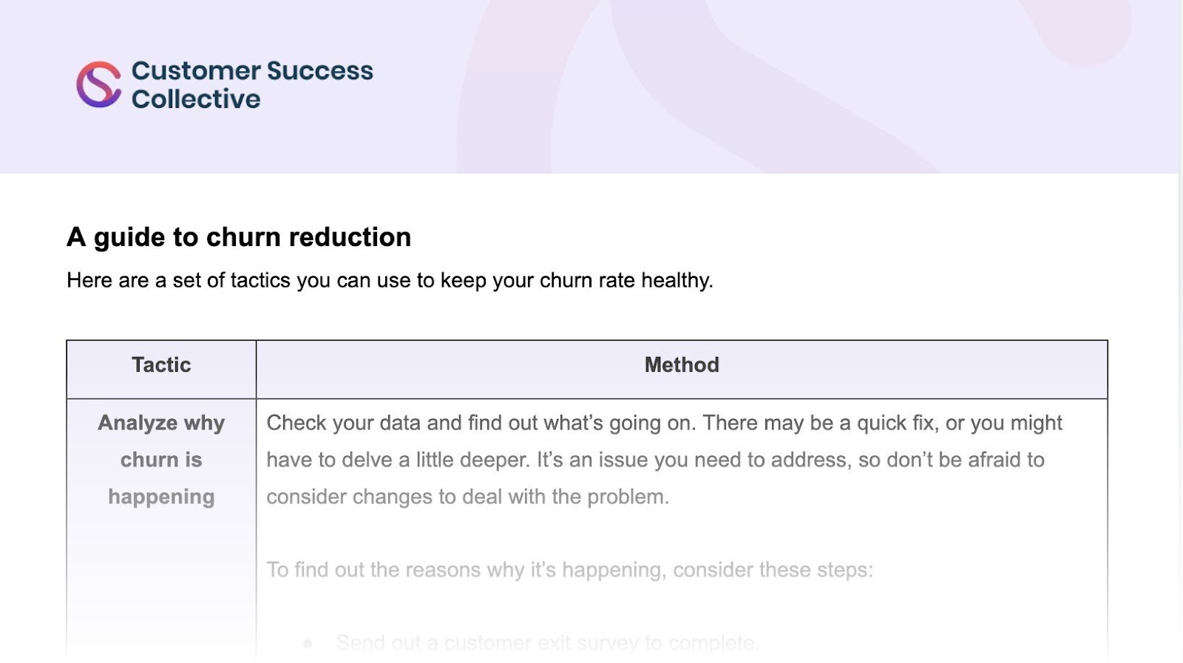Select the 'A guide to churn reduction' heading
This screenshot has width=1183, height=663.
(239, 237)
